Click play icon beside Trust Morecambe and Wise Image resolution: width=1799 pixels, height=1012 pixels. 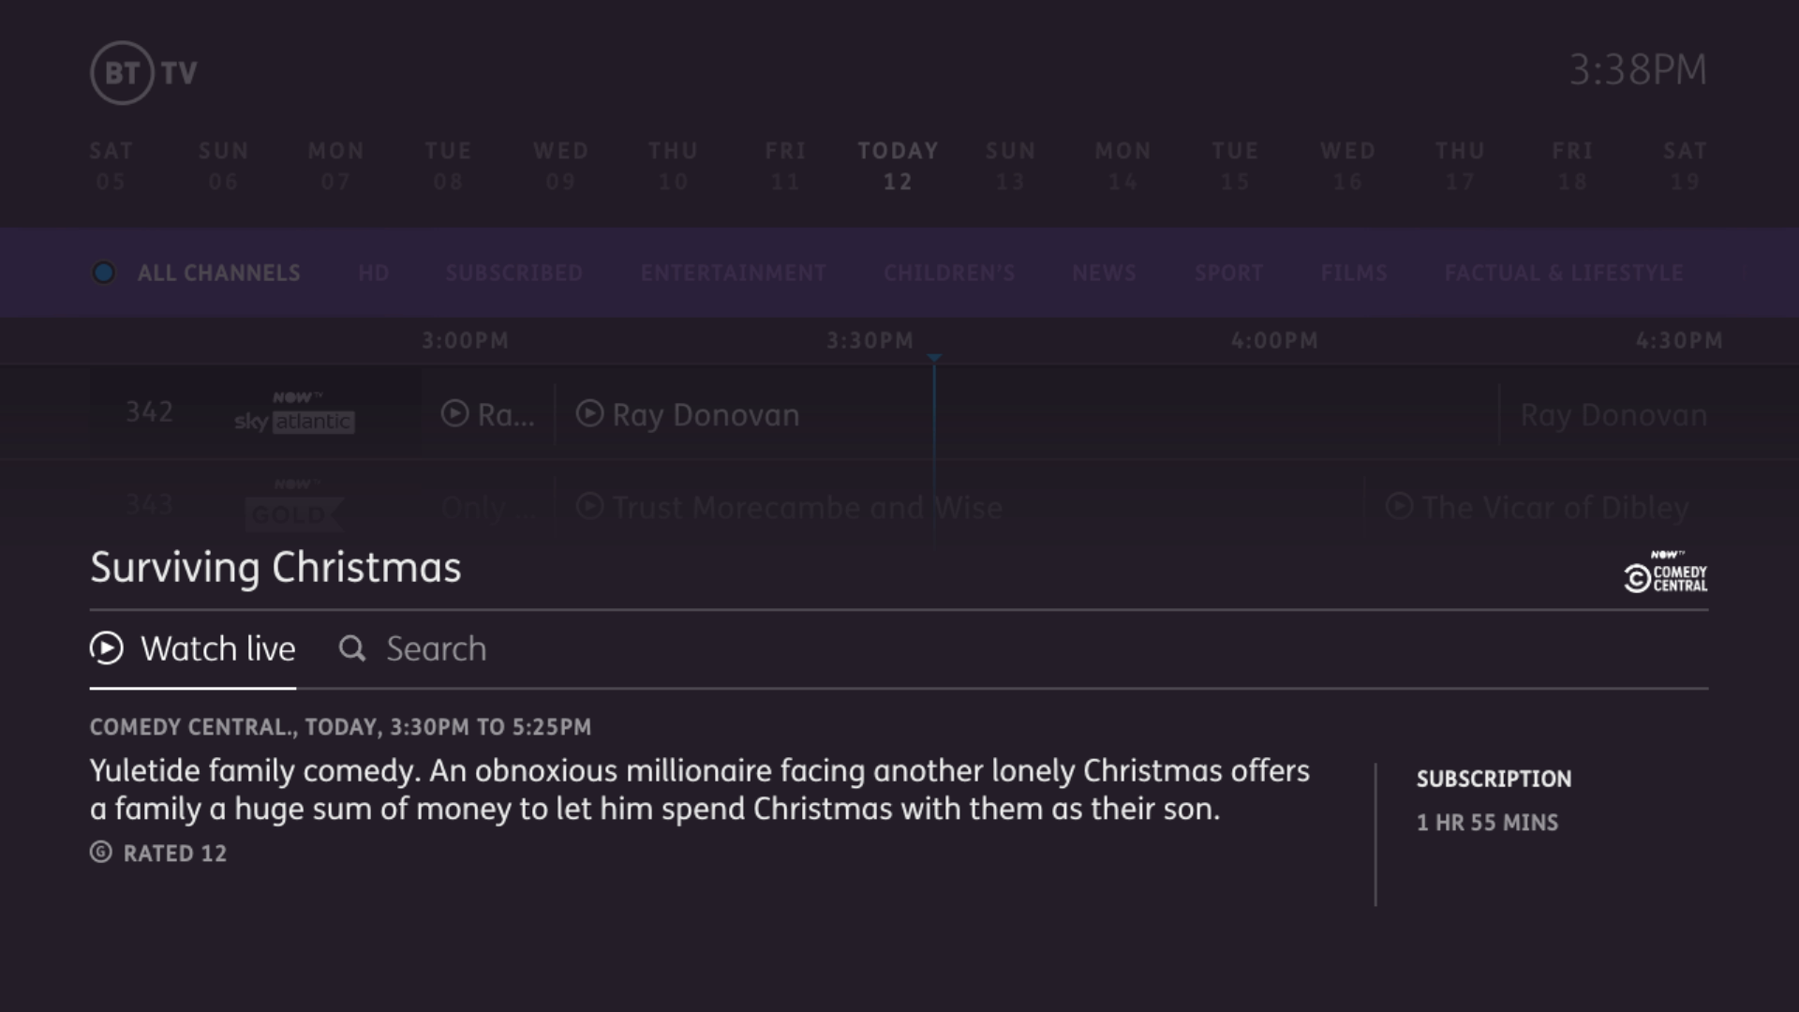(589, 507)
